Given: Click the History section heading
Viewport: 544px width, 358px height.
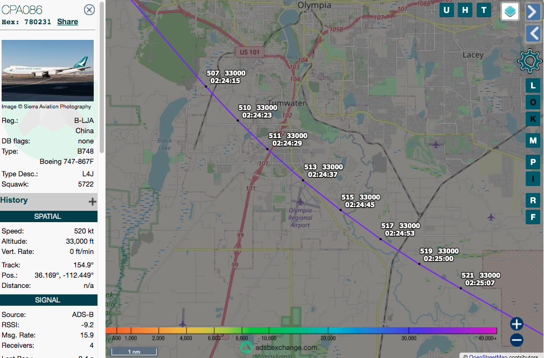Looking at the screenshot, I should pos(14,200).
